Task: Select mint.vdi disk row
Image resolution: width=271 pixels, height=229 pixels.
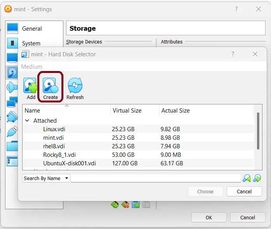Action: click(x=138, y=138)
